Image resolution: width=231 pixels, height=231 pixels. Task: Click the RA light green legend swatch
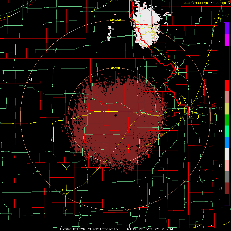(x=227, y=131)
